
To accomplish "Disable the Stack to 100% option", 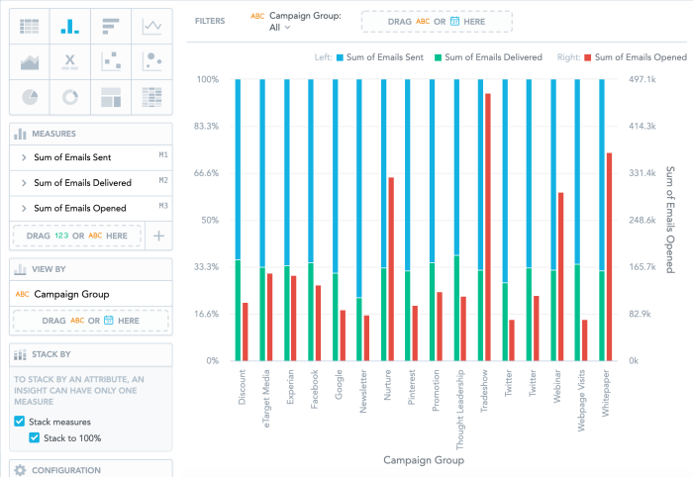I will [34, 437].
